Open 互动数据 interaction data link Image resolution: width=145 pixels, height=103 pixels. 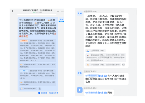click(x=43, y=93)
